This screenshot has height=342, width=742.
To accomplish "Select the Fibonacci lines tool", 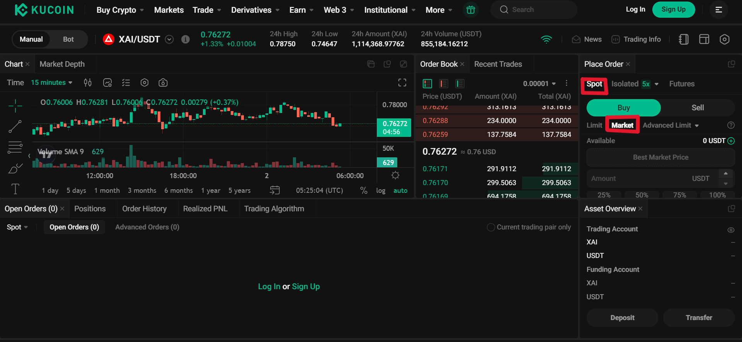I will click(x=15, y=147).
